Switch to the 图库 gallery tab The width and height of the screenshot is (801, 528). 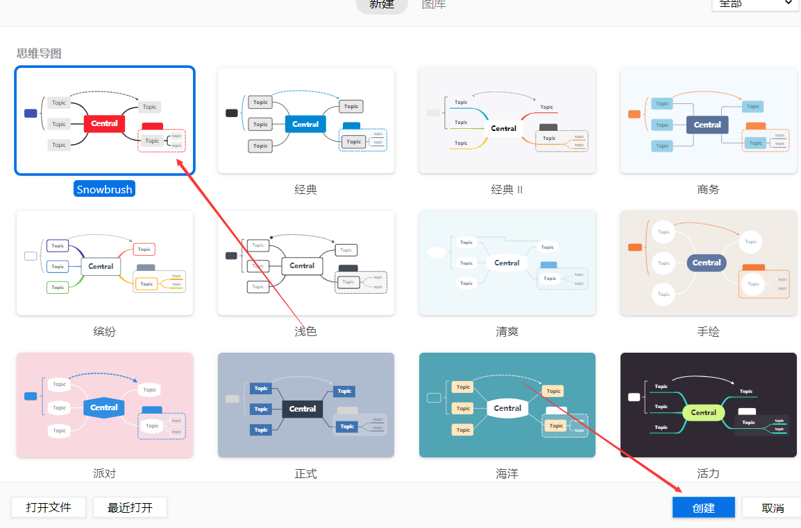434,4
